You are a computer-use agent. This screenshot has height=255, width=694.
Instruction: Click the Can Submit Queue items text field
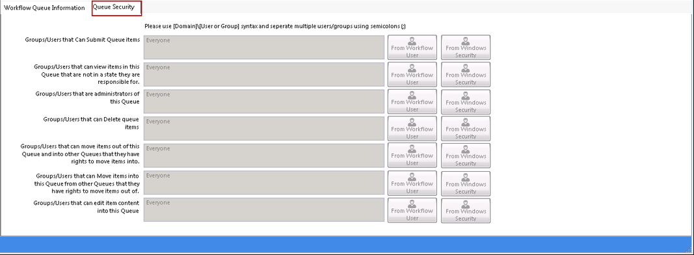(264, 47)
